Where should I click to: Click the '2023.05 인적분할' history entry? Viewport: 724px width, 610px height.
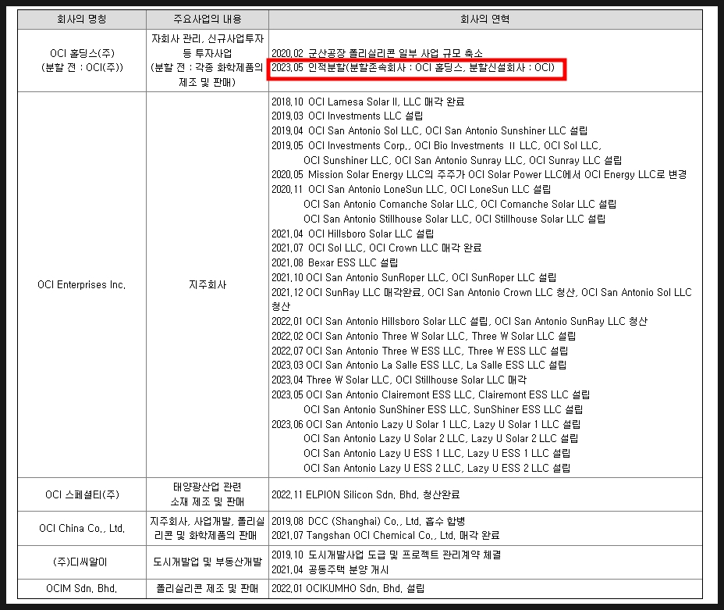[413, 68]
